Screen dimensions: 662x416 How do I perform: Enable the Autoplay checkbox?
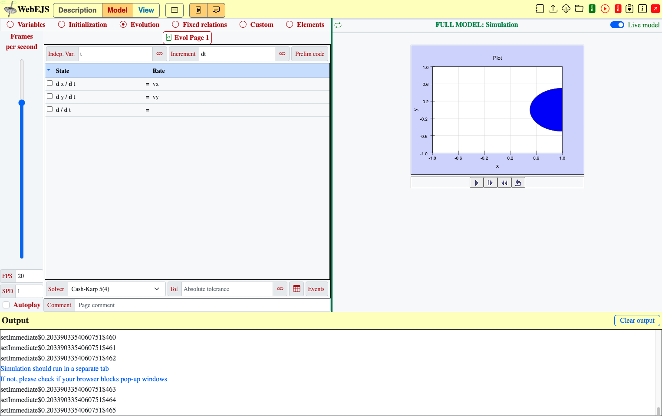pyautogui.click(x=6, y=305)
